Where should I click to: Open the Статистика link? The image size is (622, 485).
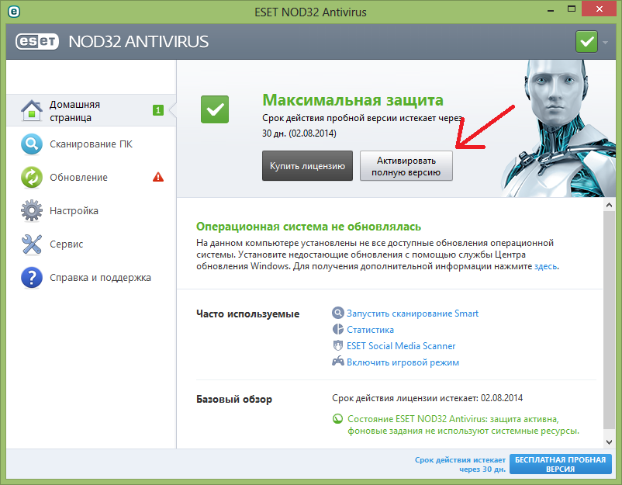point(370,330)
